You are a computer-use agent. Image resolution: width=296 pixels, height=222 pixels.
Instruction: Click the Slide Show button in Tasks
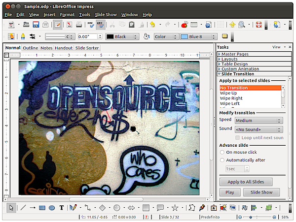coord(261,192)
